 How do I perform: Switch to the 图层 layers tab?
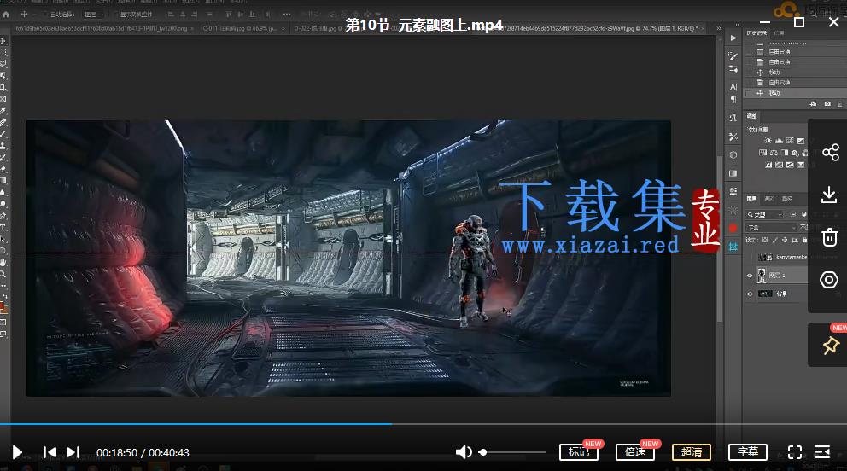click(x=751, y=199)
